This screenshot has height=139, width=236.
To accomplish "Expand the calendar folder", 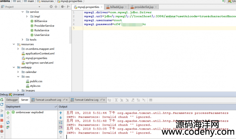I will [18, 72].
